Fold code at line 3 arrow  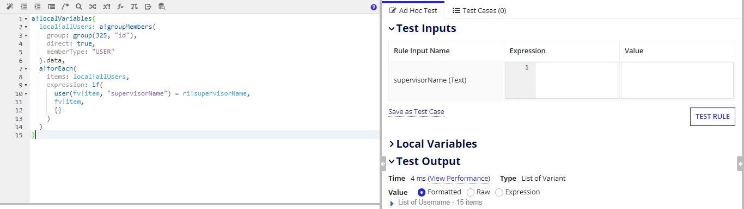click(26, 35)
